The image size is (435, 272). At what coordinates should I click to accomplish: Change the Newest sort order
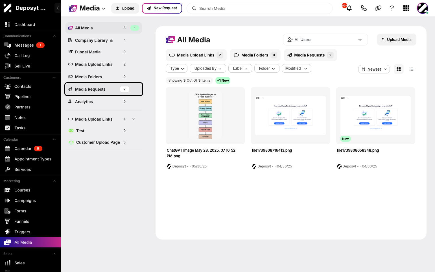[x=374, y=69]
